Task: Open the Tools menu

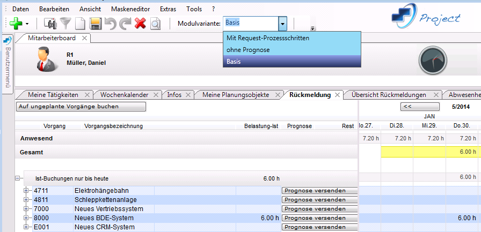Action: [x=194, y=9]
